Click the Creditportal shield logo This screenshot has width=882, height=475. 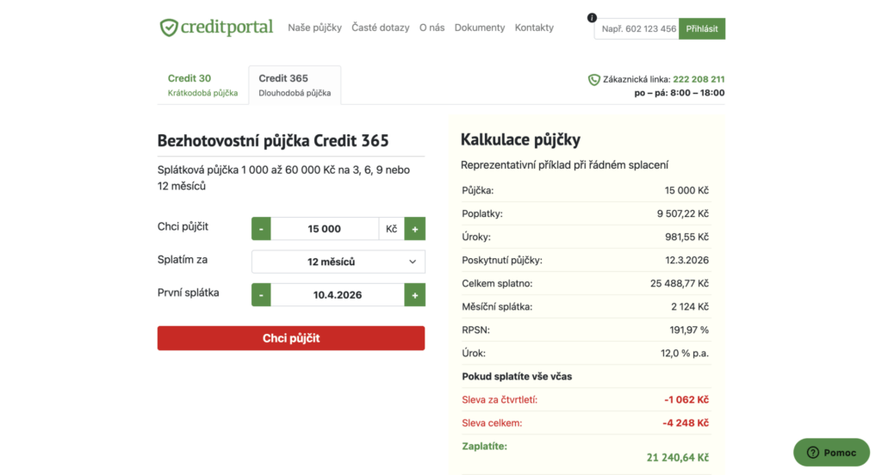click(169, 28)
